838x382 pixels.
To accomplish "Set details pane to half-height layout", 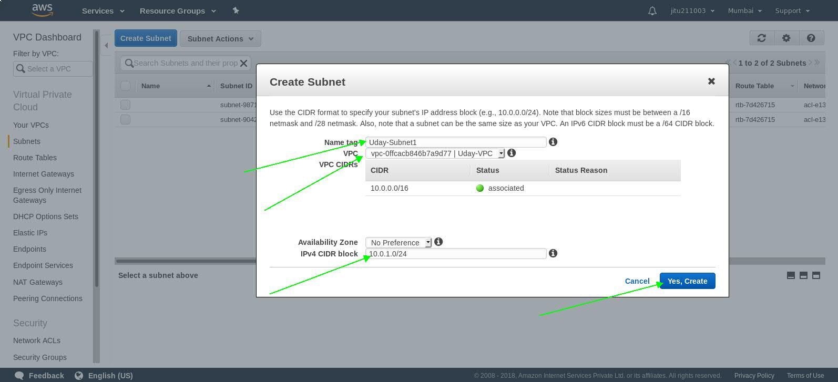I will [803, 275].
